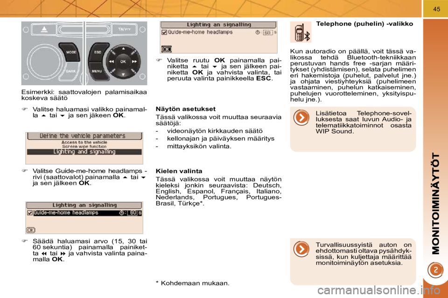Click the 'kellonajan ja päiväyksen määritys' list item
Viewport: 448px width, 298px height.
coord(221,139)
